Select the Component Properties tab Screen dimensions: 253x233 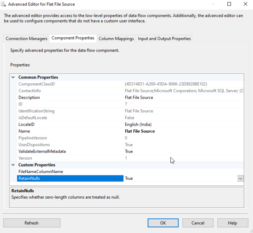pos(73,38)
